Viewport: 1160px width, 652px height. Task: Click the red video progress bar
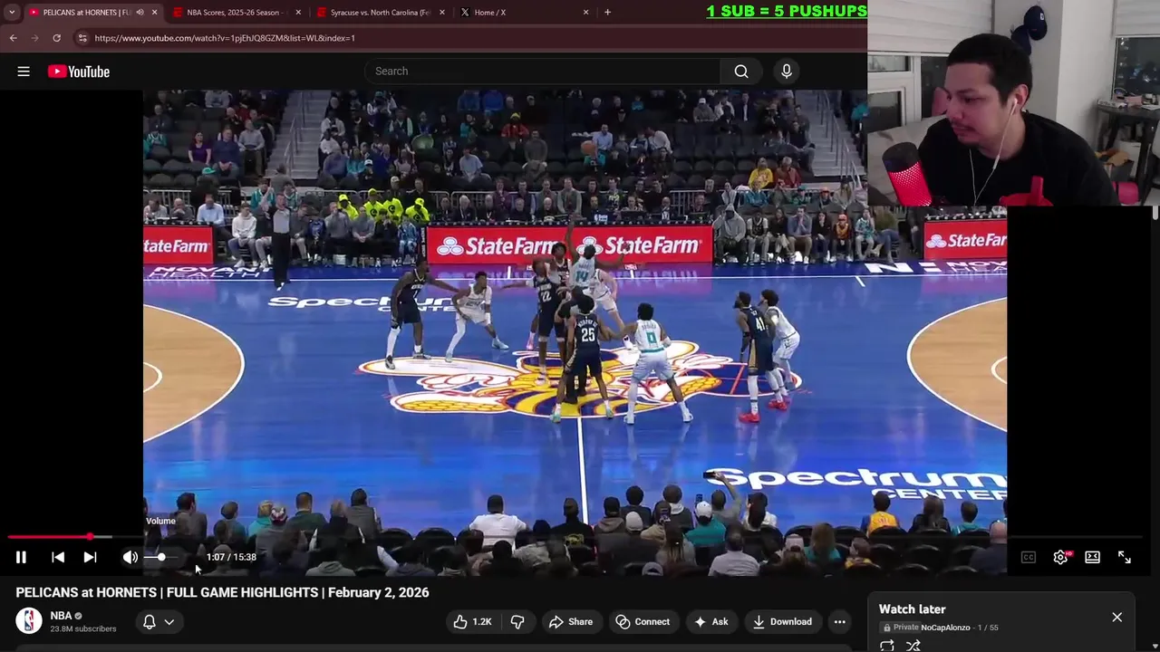click(50, 537)
